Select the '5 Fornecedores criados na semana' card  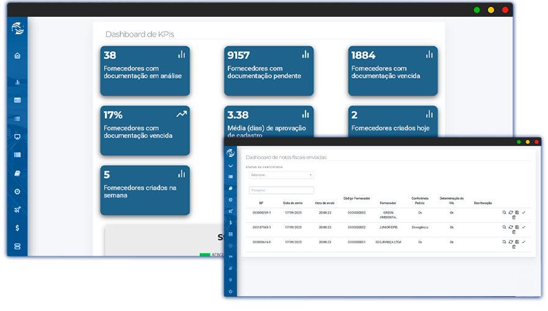coord(145,190)
